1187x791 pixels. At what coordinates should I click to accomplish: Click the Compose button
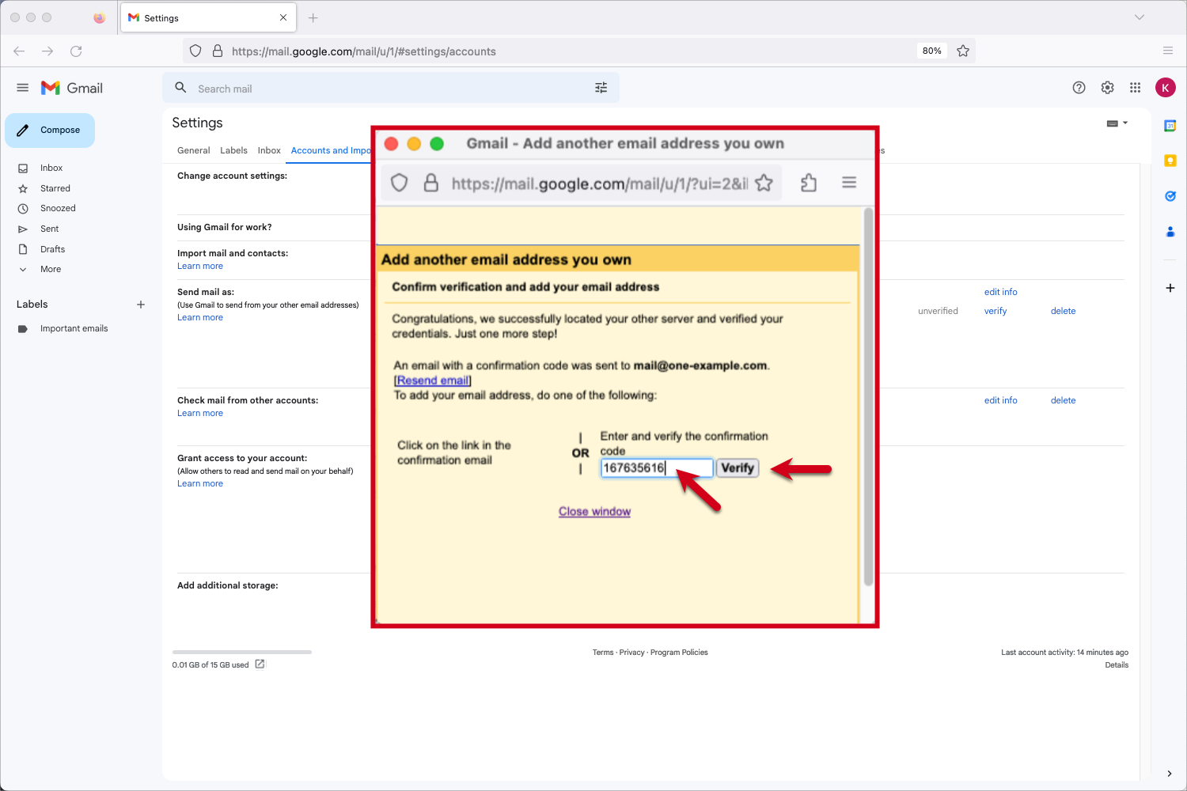click(50, 131)
